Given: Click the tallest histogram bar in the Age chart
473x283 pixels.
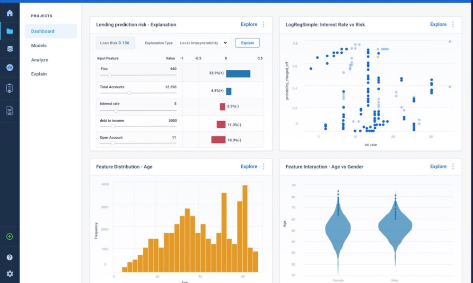Looking at the screenshot, I should tap(245, 229).
